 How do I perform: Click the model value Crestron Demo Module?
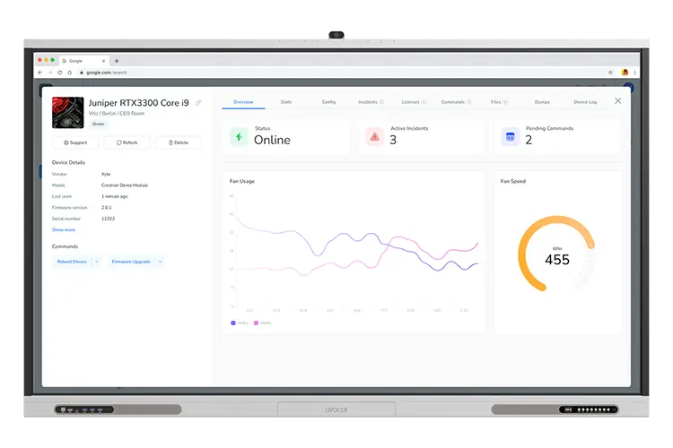tap(125, 185)
